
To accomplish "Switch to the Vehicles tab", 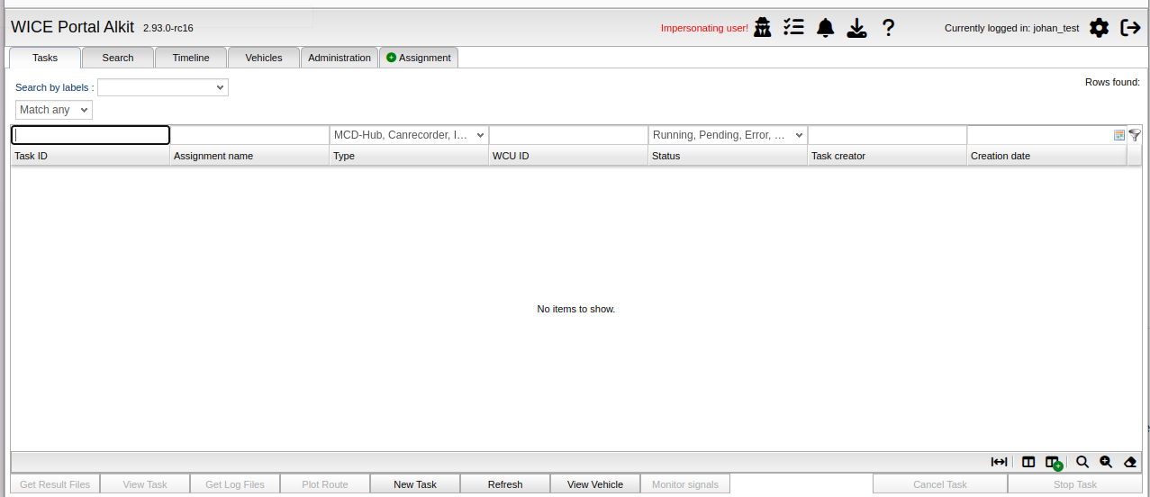I will 264,58.
